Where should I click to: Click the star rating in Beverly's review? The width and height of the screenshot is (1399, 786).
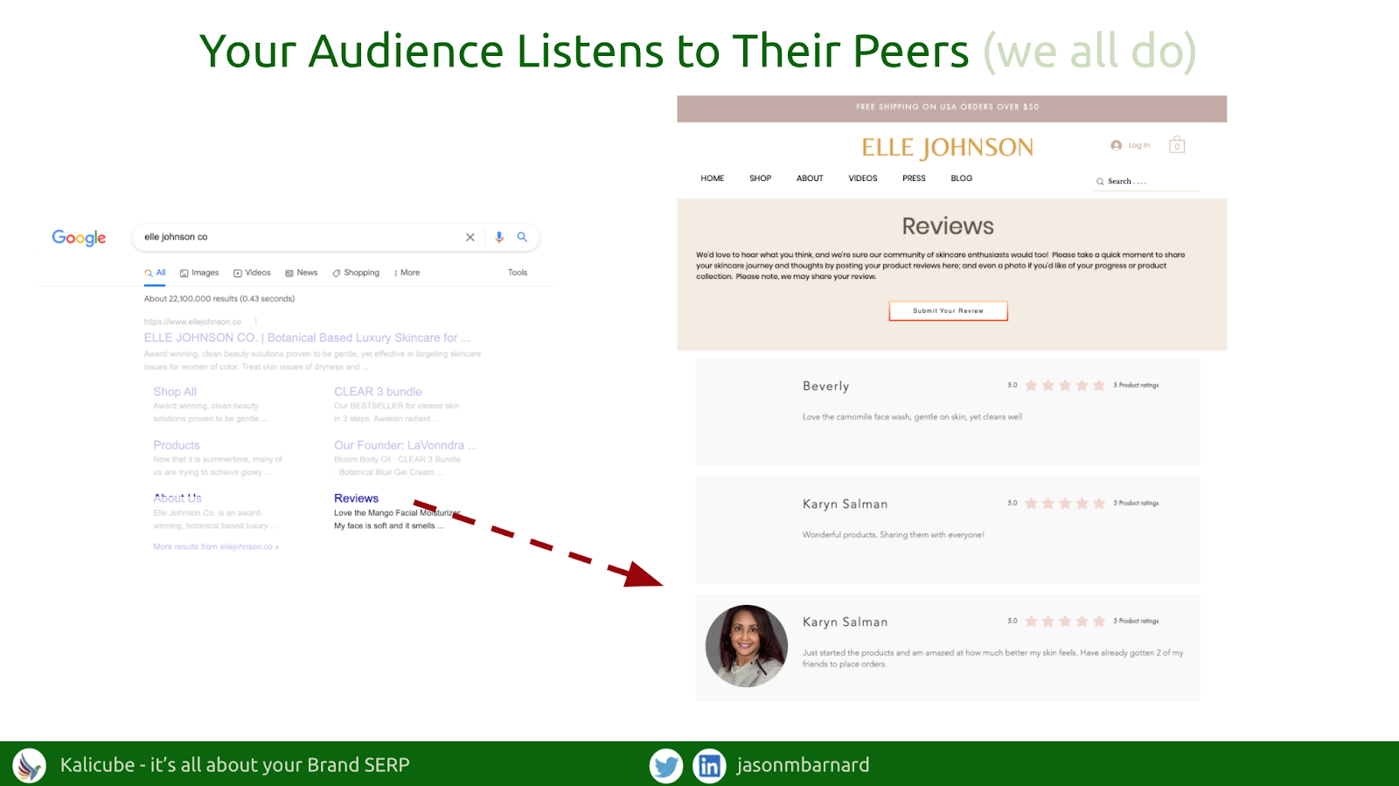click(1065, 386)
